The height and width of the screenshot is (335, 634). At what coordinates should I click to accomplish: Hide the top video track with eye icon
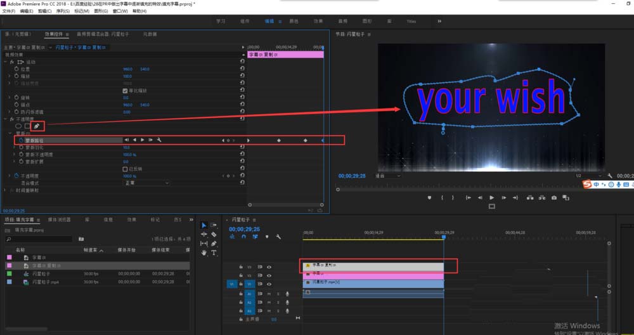click(x=269, y=267)
